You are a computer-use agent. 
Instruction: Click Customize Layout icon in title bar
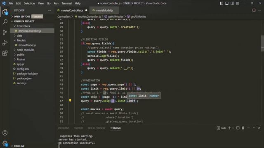238,3
